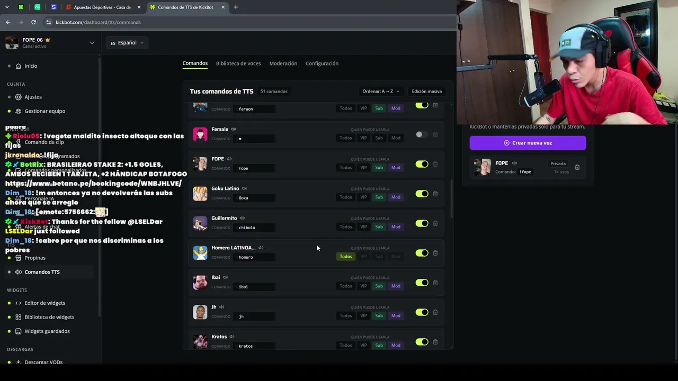Select VIP for the FOPE command
Viewport: 678px width, 381px height.
point(363,168)
